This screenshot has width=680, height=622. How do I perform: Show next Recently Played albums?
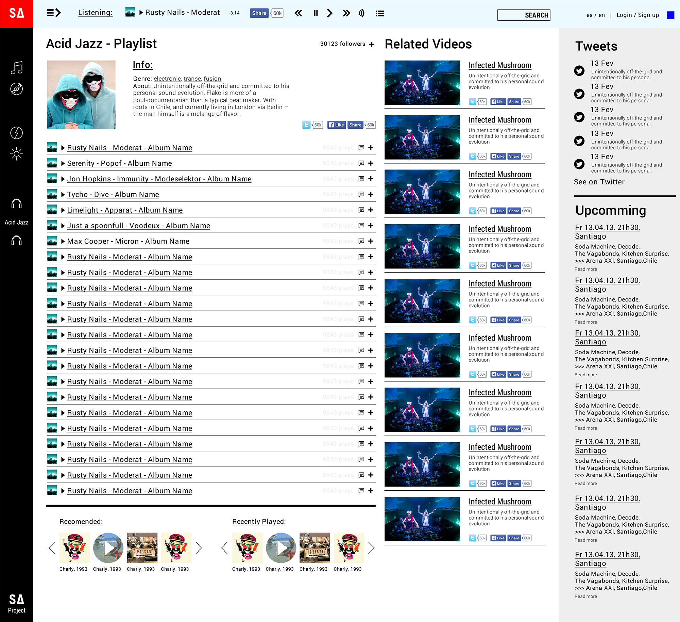pos(371,548)
